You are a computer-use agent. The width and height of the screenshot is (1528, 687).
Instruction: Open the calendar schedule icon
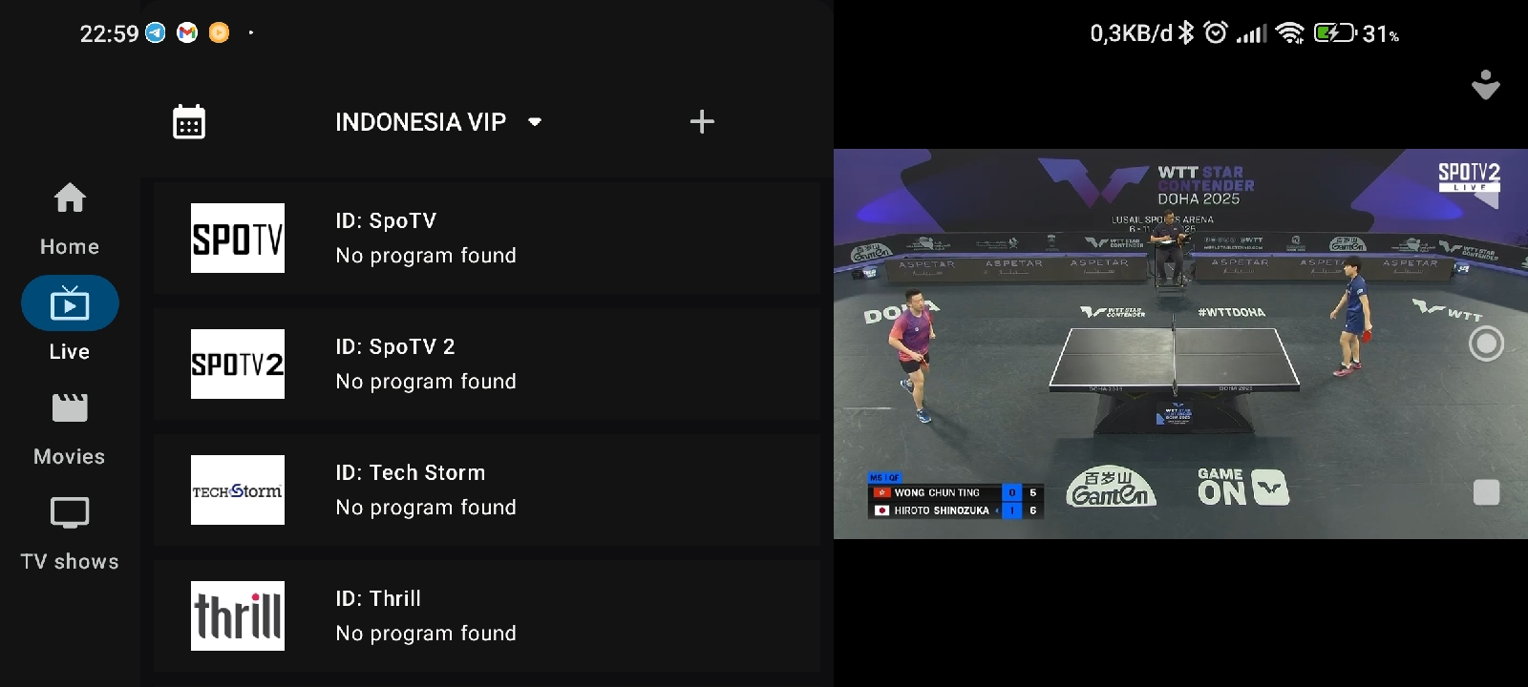[188, 122]
